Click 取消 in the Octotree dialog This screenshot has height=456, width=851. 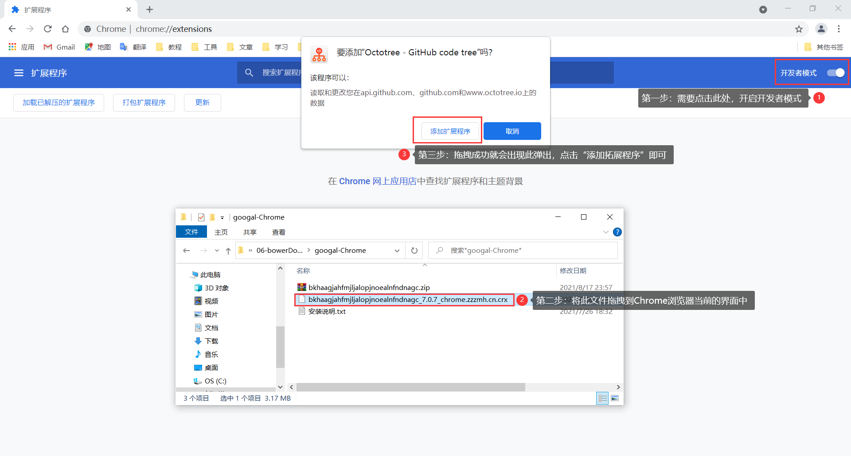pyautogui.click(x=512, y=131)
